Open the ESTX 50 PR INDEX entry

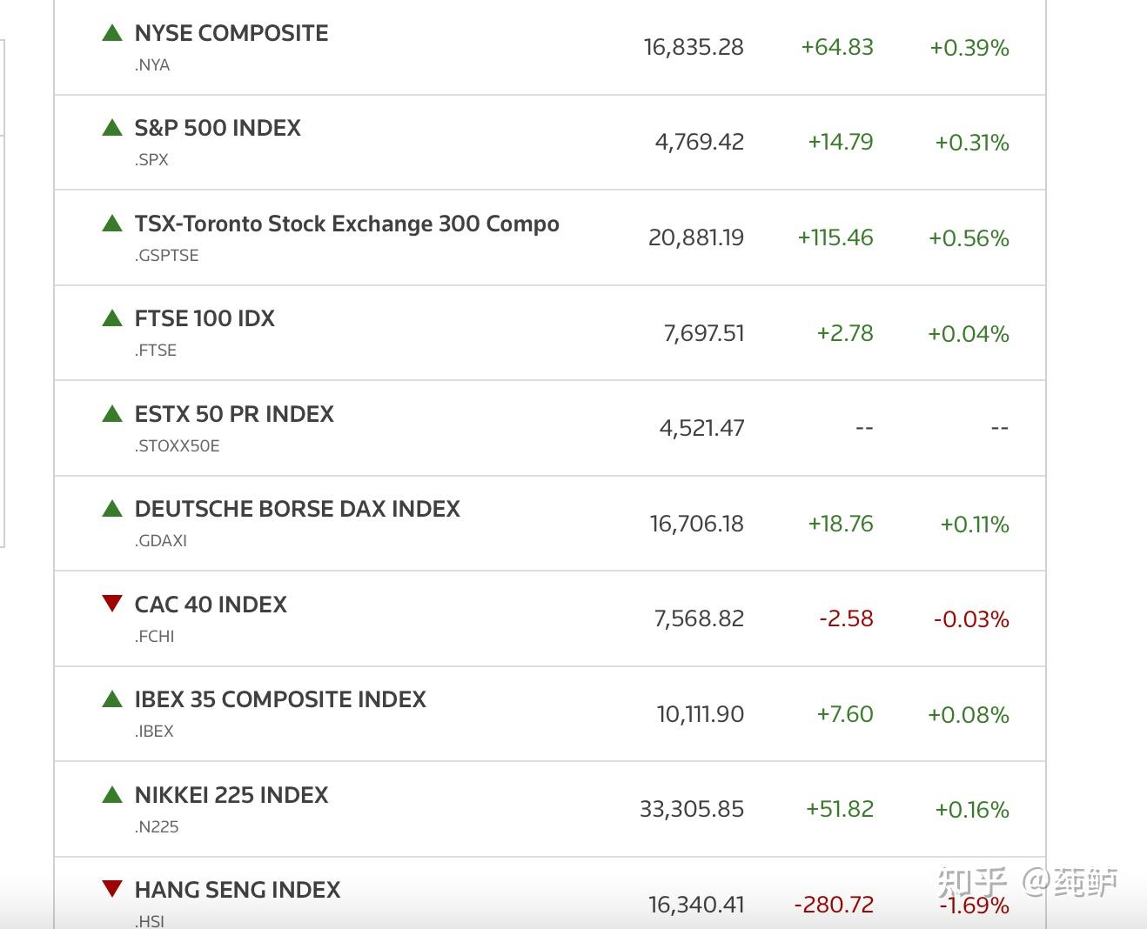(234, 414)
